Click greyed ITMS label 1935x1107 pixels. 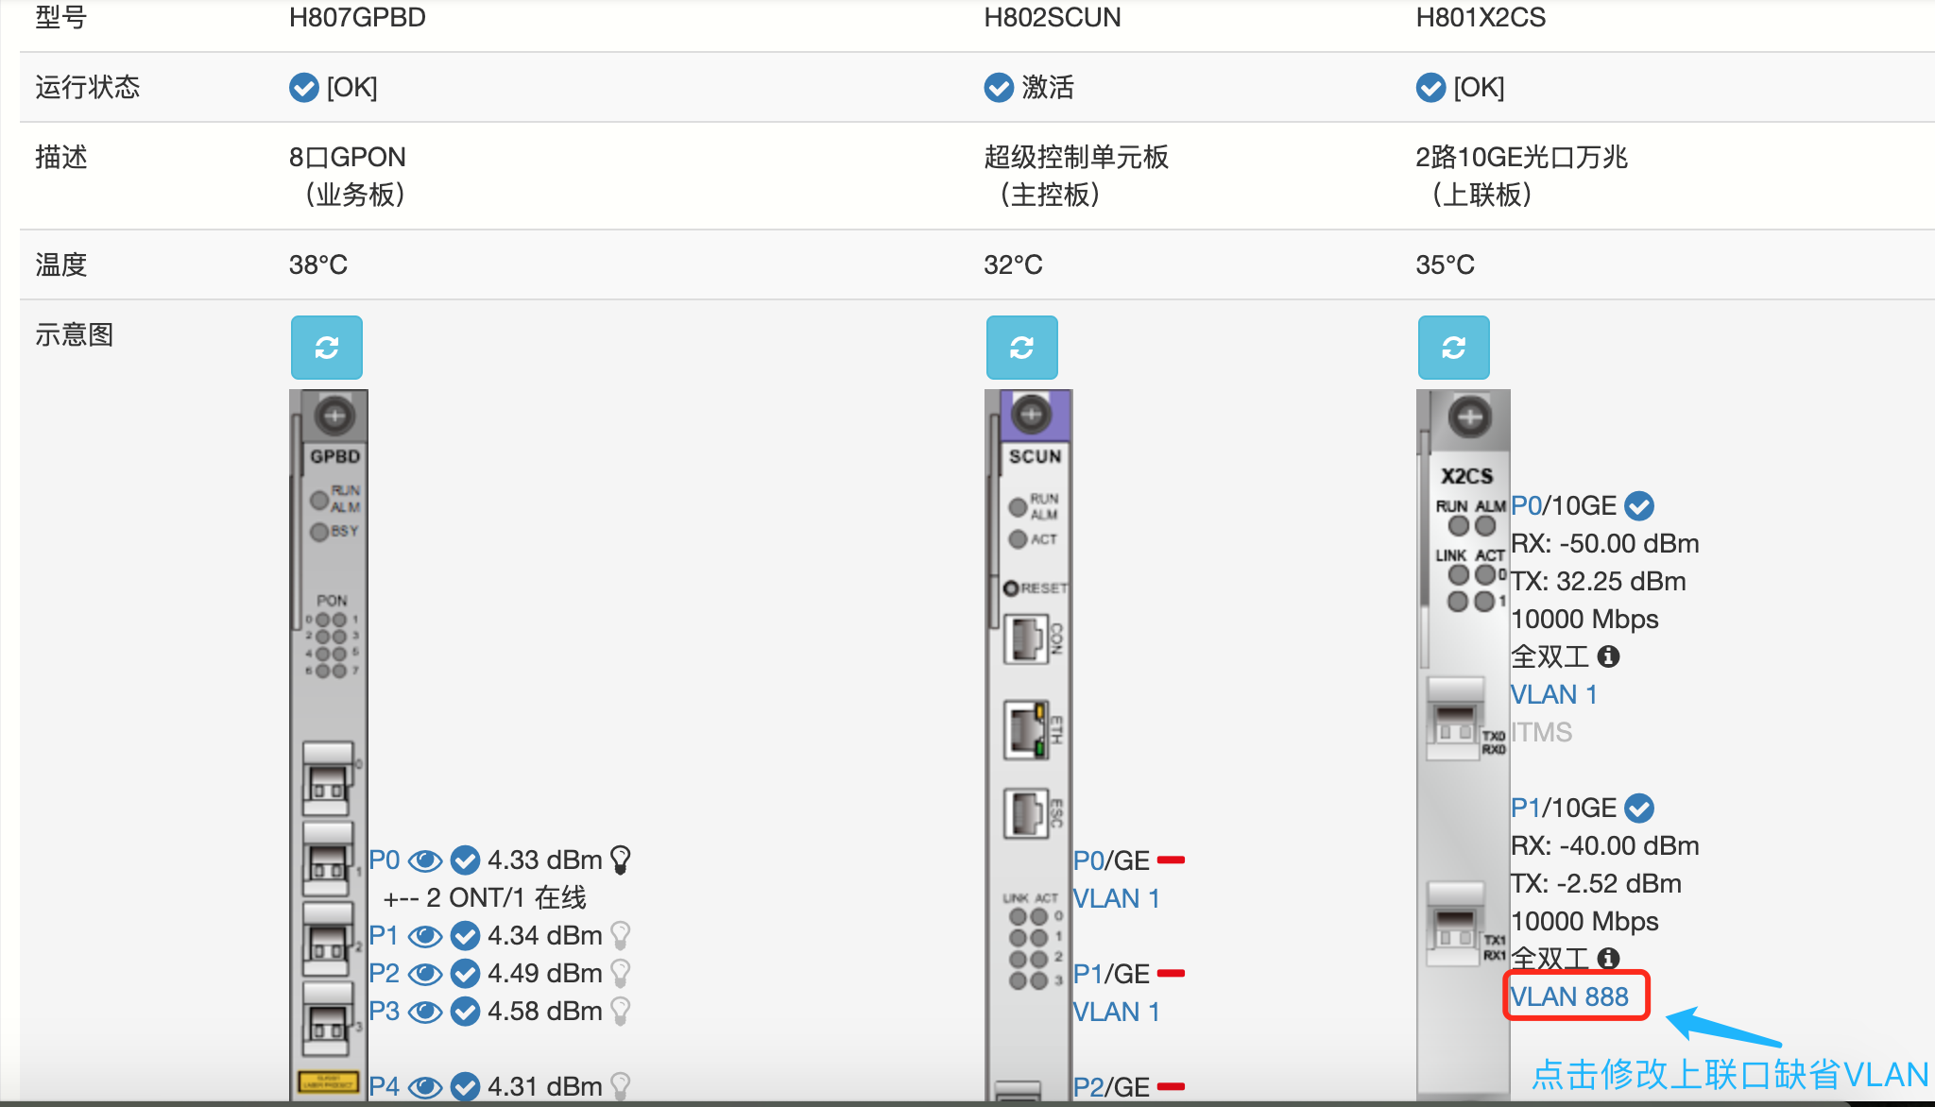1542,732
